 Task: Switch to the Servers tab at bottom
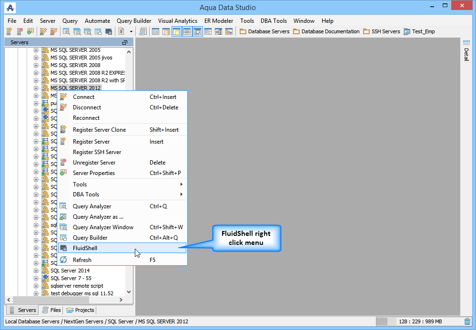point(23,310)
